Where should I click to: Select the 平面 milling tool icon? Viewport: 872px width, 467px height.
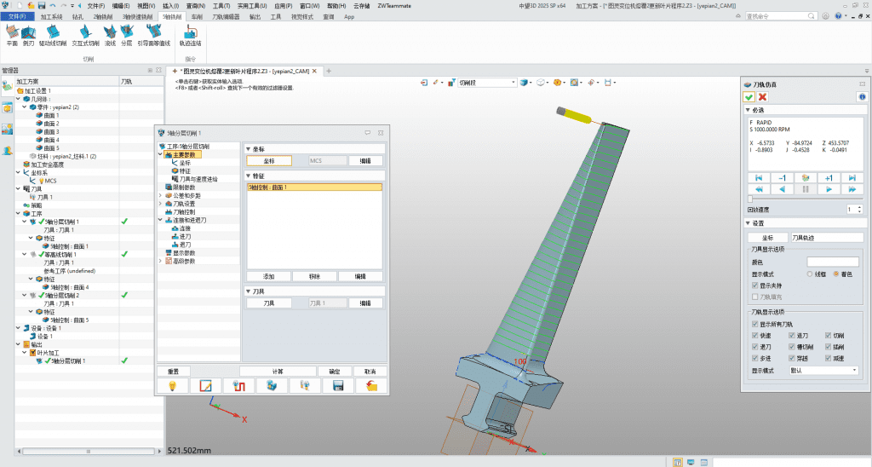[x=12, y=34]
